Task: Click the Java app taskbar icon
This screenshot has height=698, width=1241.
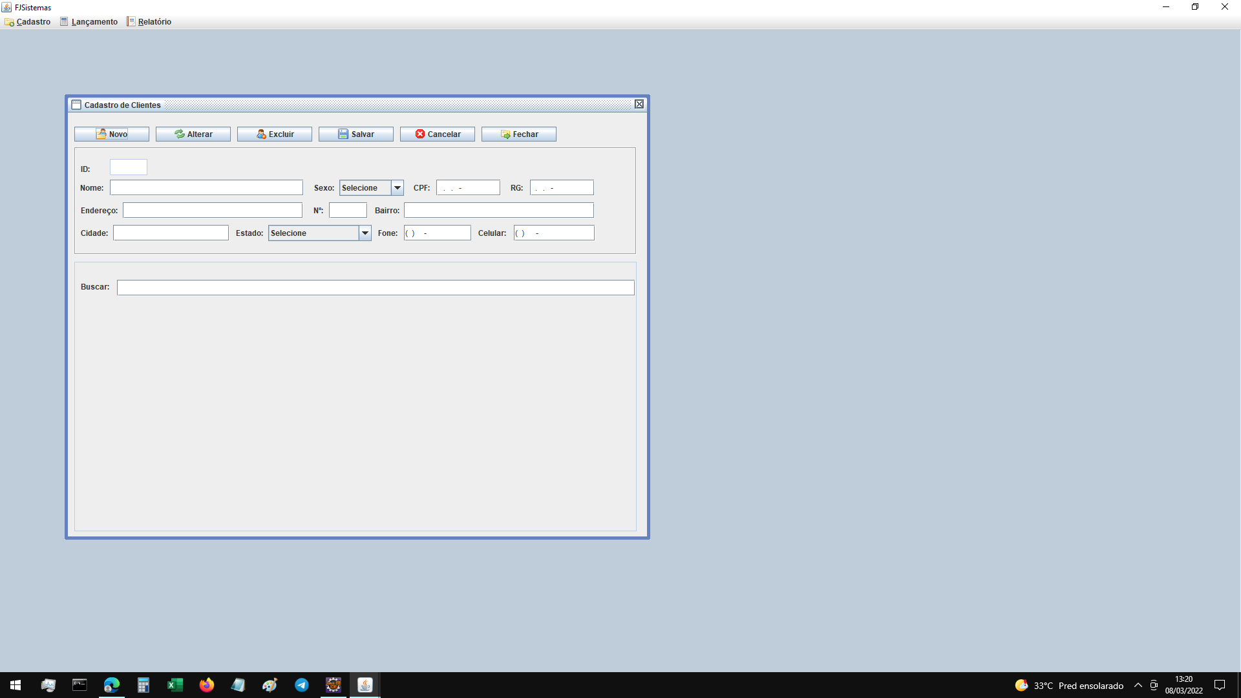Action: 365,685
